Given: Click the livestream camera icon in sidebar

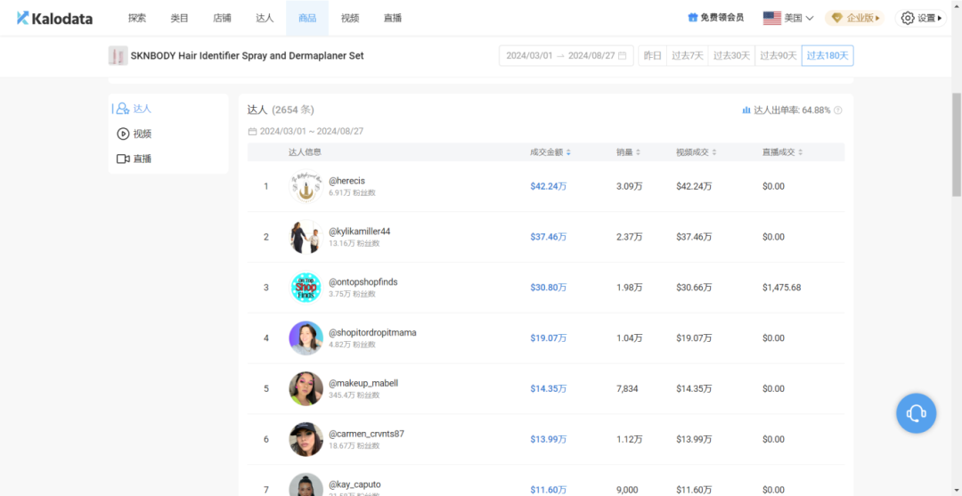Looking at the screenshot, I should pos(123,159).
